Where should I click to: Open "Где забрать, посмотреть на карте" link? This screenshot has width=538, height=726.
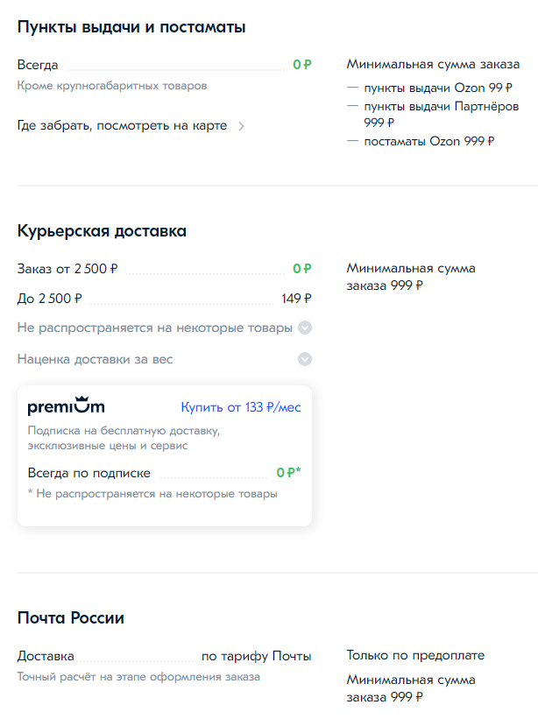pyautogui.click(x=122, y=125)
